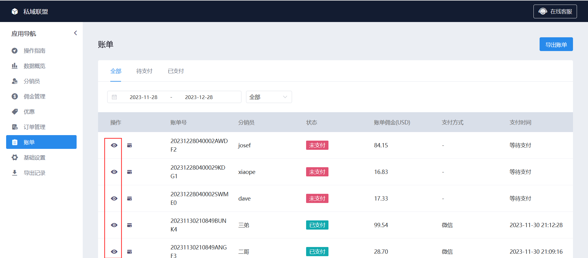Click the tag icon beside 优惠
Image resolution: width=588 pixels, height=258 pixels.
click(x=15, y=112)
